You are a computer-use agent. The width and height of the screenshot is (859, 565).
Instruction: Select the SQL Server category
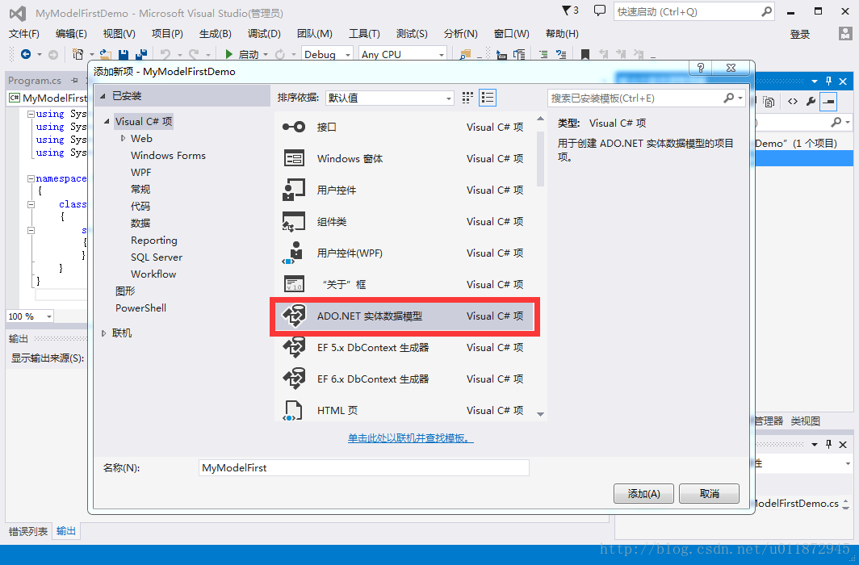(156, 257)
